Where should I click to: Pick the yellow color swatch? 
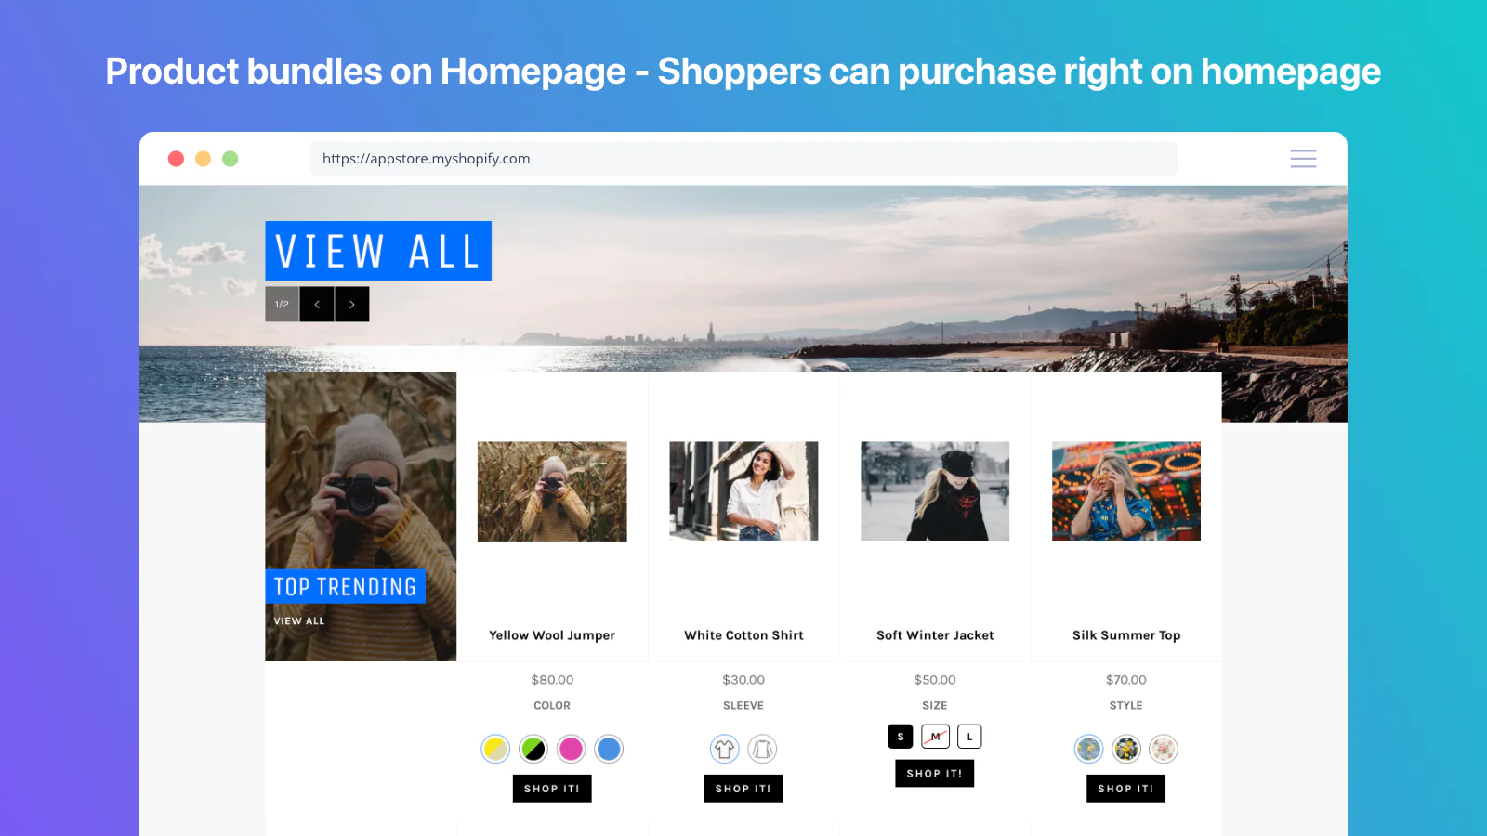pos(495,749)
